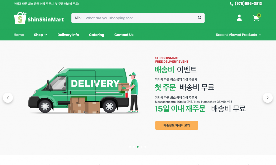The width and height of the screenshot is (276, 165).
Task: Expand the Shop menu dropdown
Action: 40,35
